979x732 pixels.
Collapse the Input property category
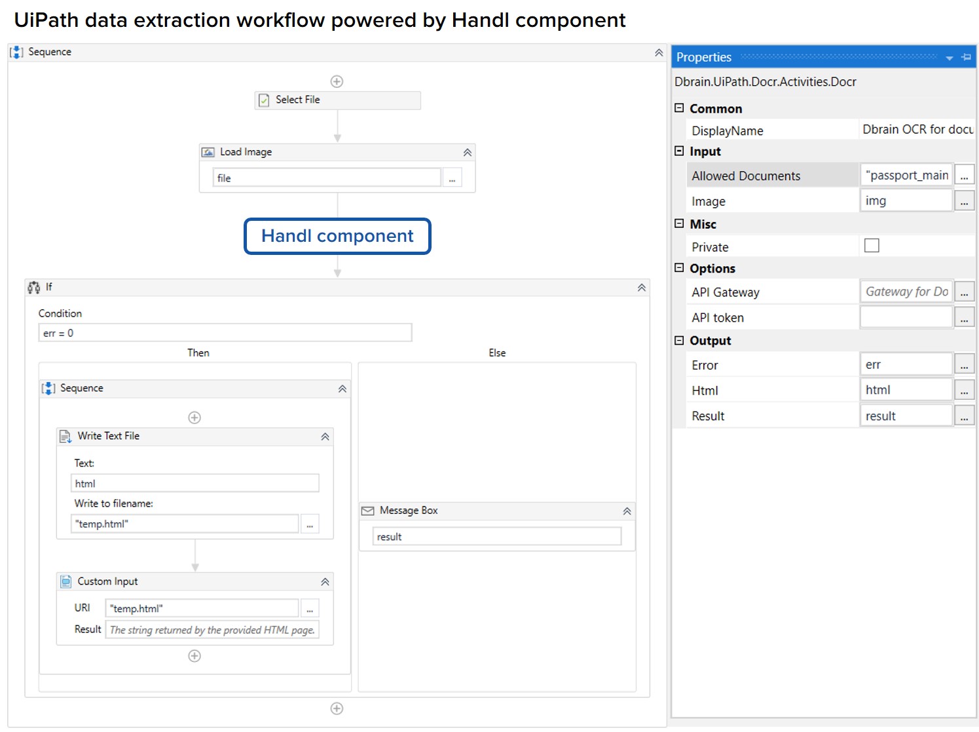[679, 151]
